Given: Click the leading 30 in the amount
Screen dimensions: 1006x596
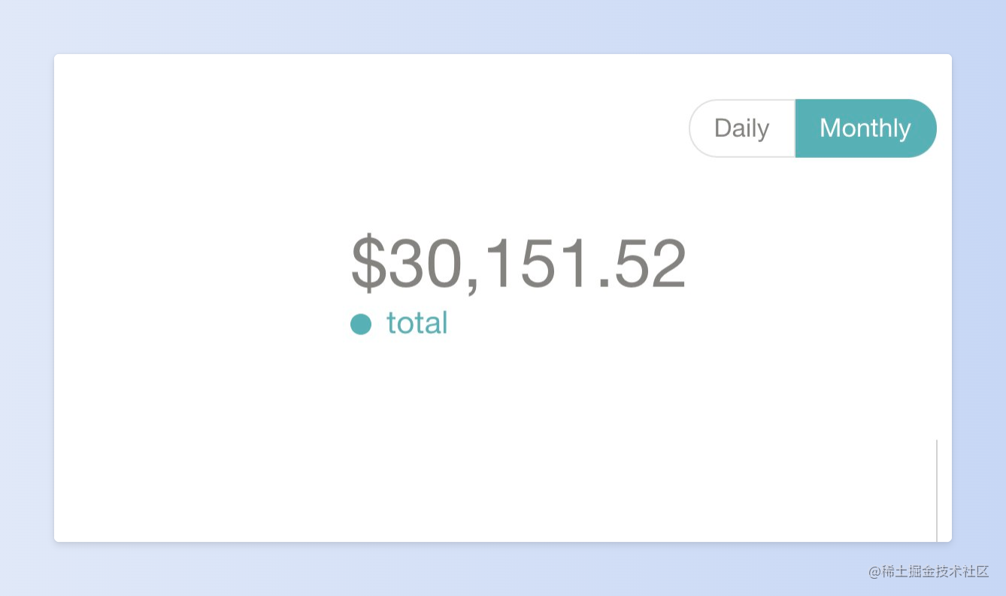Looking at the screenshot, I should [424, 263].
